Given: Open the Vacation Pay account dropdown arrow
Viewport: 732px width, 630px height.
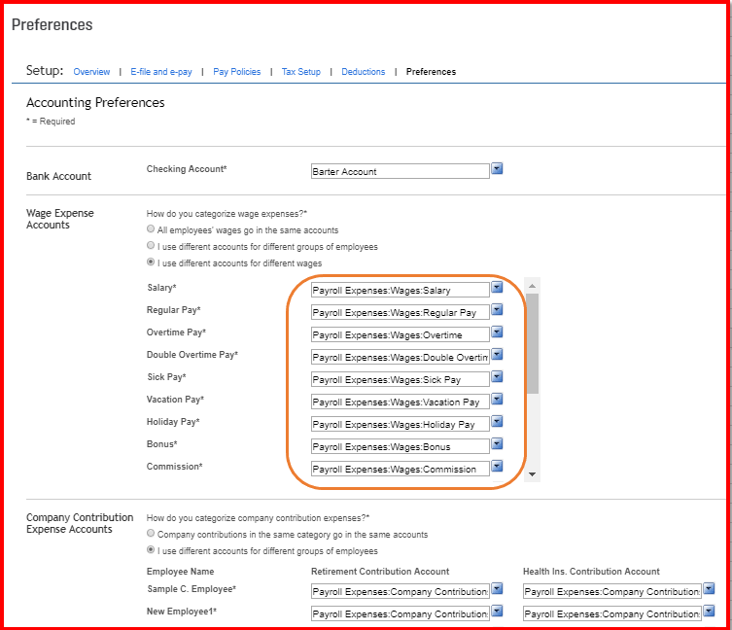Looking at the screenshot, I should click(x=497, y=400).
